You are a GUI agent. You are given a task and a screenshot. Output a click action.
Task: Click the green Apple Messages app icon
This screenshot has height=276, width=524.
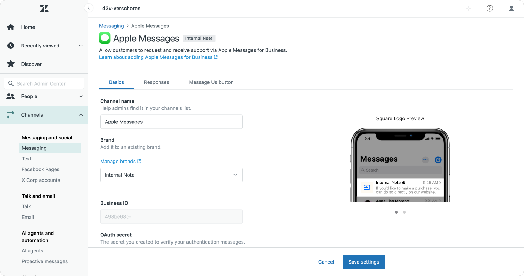105,38
